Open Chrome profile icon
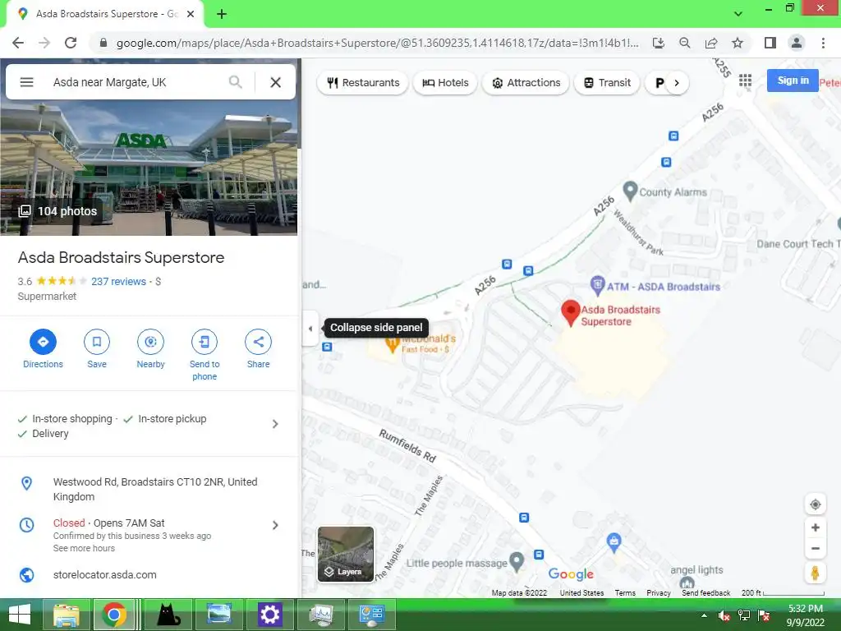 (797, 43)
